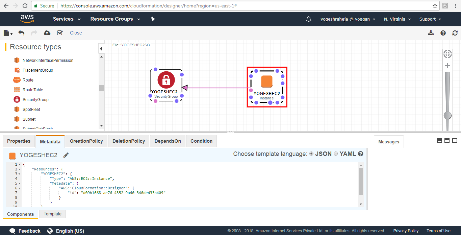
Task: Click the cloud upload Create stack icon
Action: (x=47, y=33)
